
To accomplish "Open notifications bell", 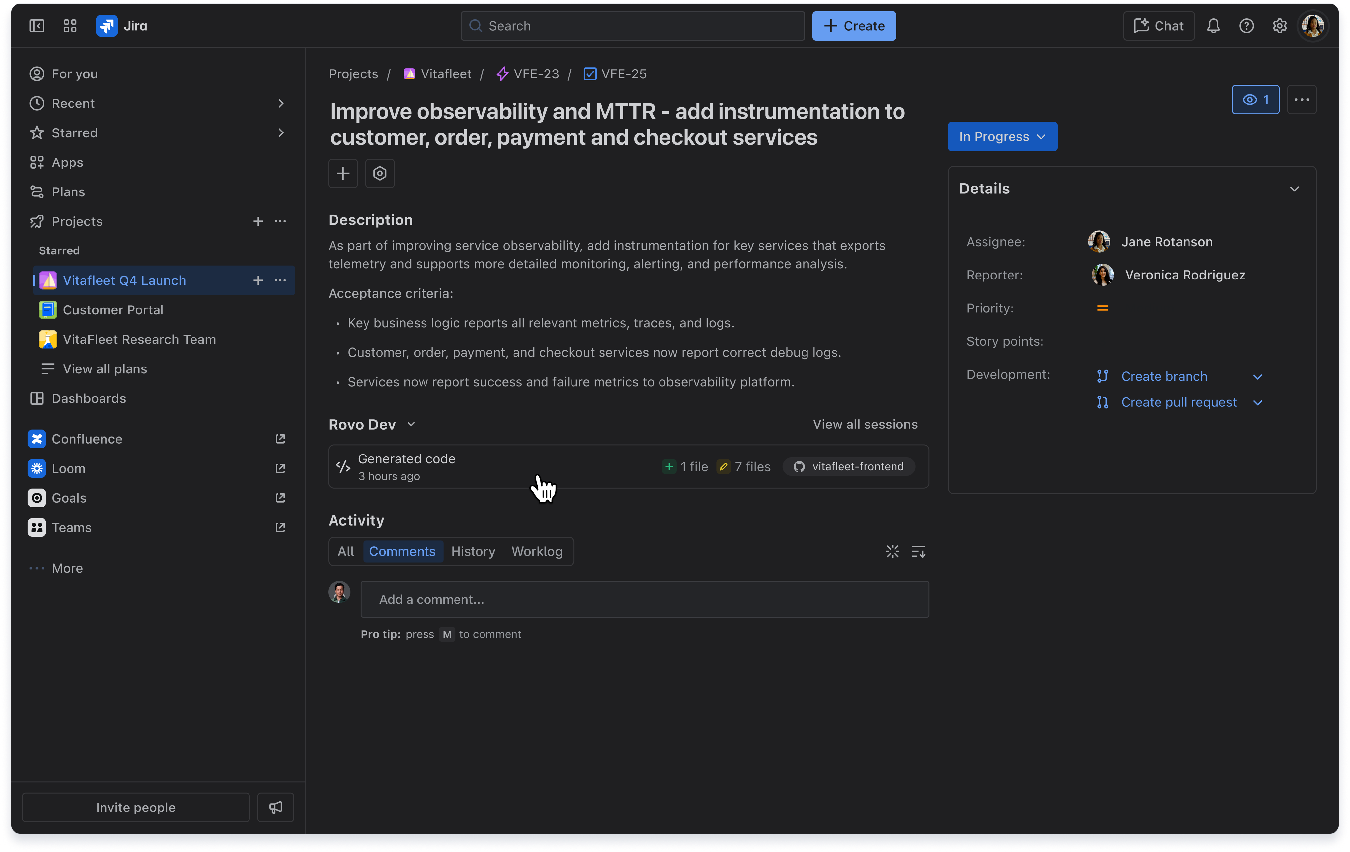I will coord(1213,26).
